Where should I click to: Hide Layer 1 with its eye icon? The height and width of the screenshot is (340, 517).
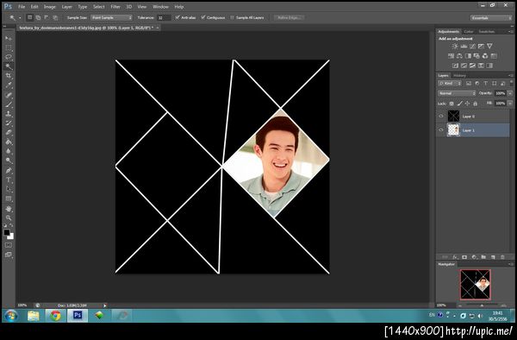coord(441,130)
